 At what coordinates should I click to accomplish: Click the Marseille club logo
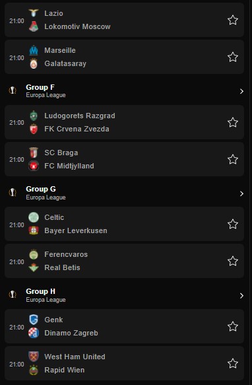tap(34, 50)
